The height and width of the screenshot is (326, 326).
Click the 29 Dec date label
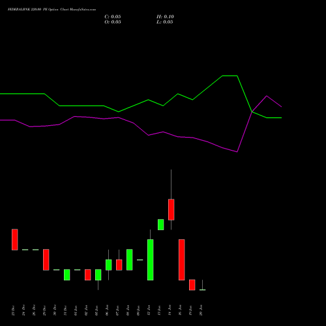pyautogui.click(x=44, y=310)
